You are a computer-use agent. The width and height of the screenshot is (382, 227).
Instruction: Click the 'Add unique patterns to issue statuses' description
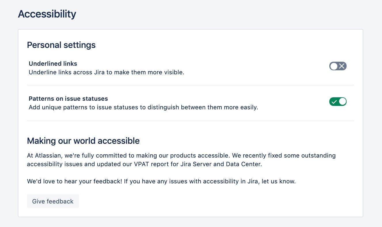click(143, 108)
